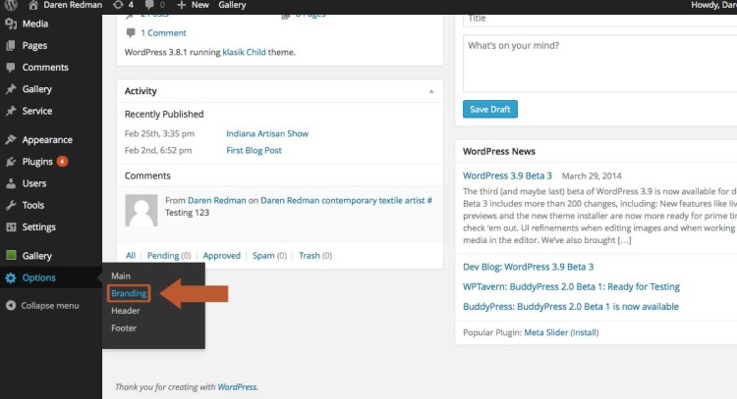Click the Plugins plug icon
The height and width of the screenshot is (399, 737).
click(x=11, y=162)
